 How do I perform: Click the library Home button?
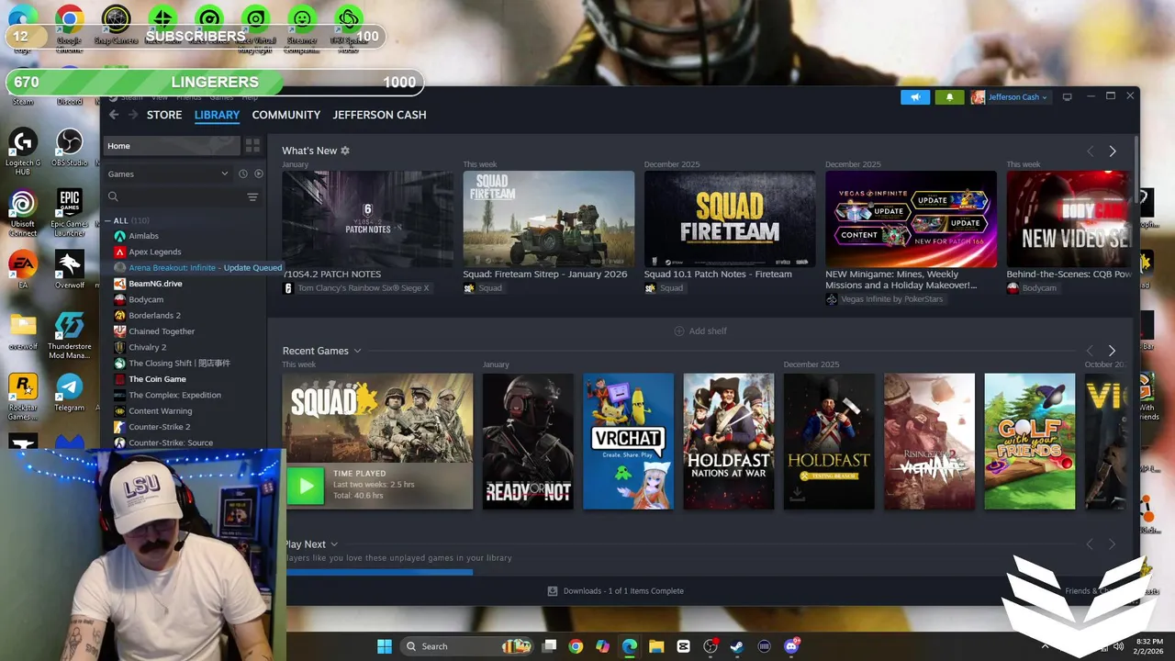point(171,146)
